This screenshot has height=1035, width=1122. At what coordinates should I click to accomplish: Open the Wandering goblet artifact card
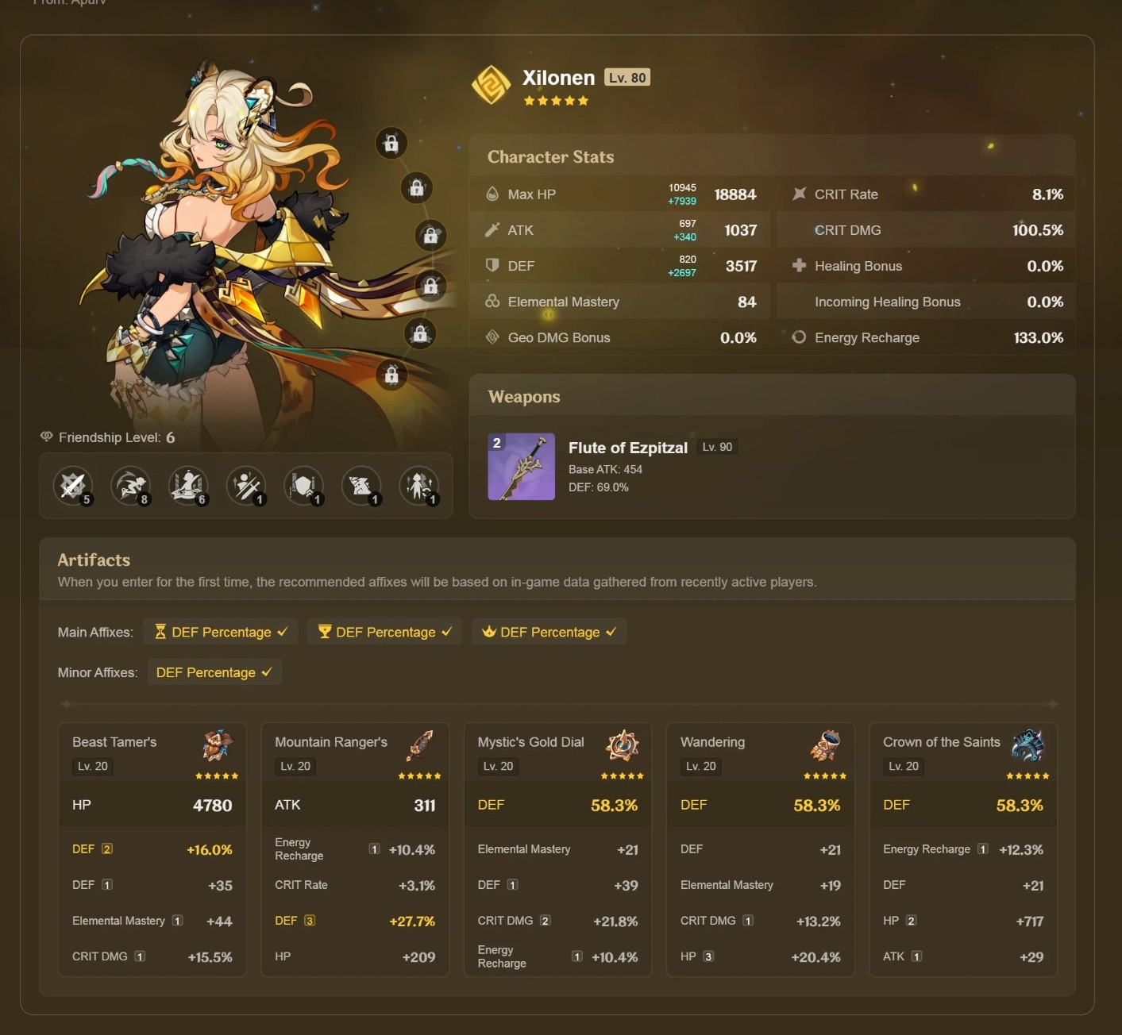761,849
